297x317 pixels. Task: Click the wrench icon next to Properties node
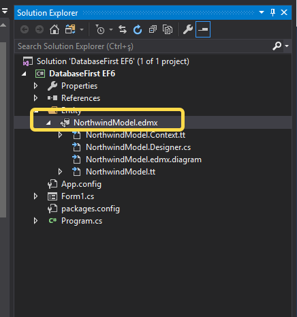(x=52, y=86)
